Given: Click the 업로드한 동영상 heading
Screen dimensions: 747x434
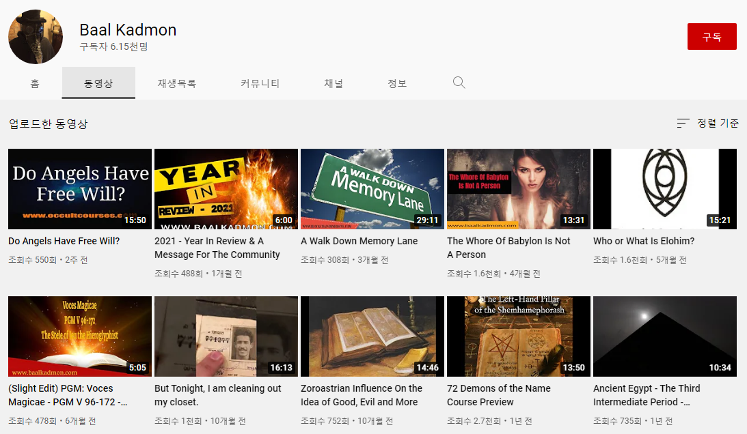Looking at the screenshot, I should coord(48,124).
